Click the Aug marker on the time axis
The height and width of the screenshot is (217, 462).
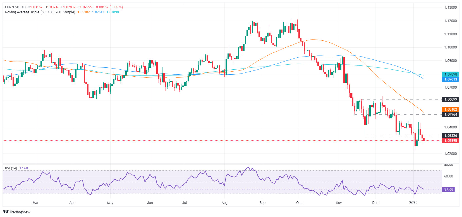pyautogui.click(x=224, y=203)
